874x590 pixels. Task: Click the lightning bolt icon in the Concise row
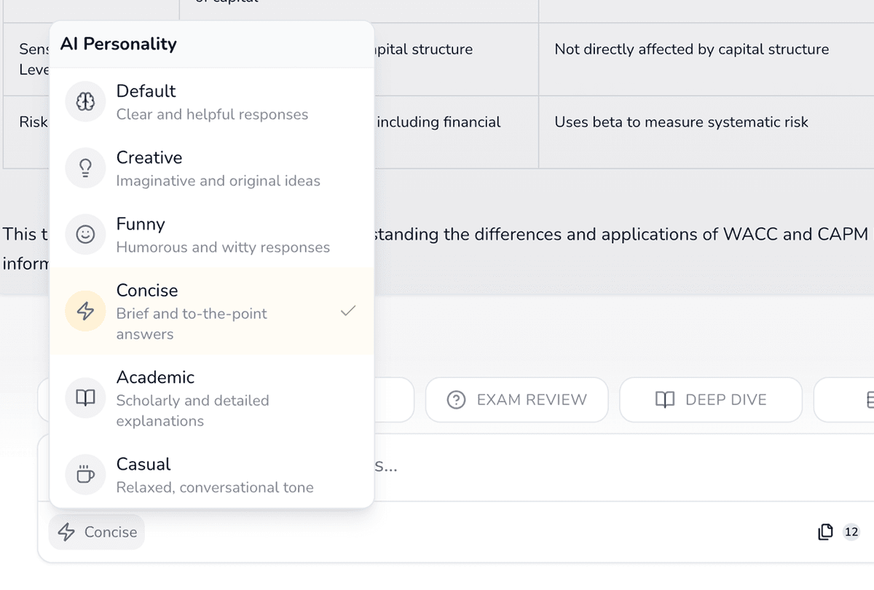click(x=86, y=311)
